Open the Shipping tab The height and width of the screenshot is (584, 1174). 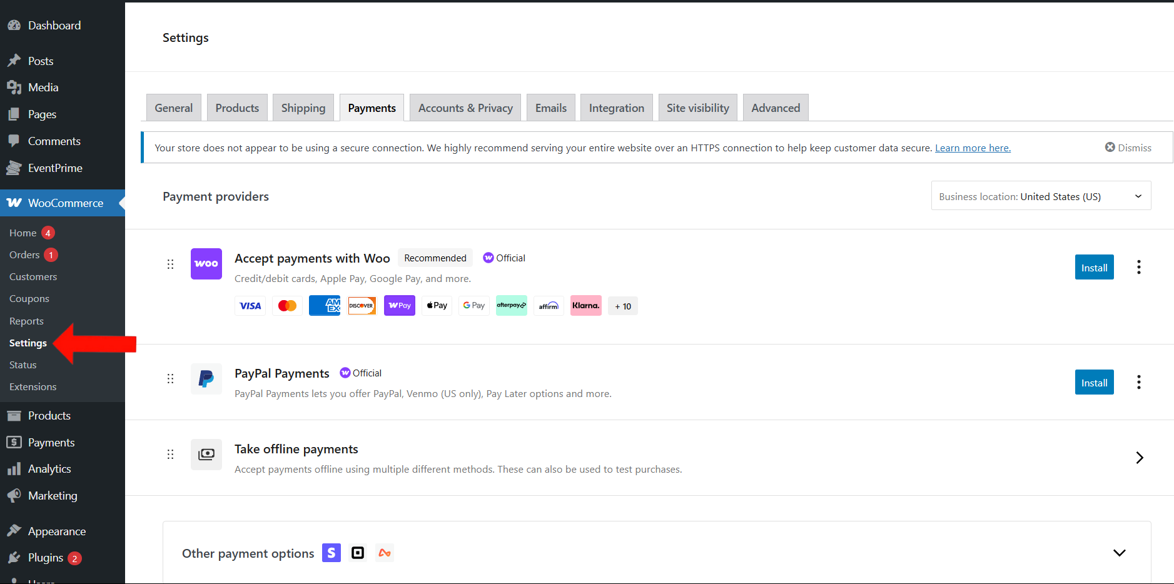[x=303, y=108]
